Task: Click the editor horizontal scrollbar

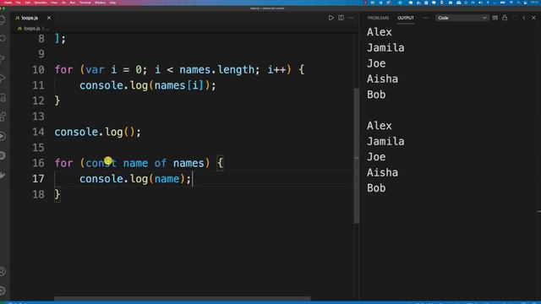Action: 183,298
